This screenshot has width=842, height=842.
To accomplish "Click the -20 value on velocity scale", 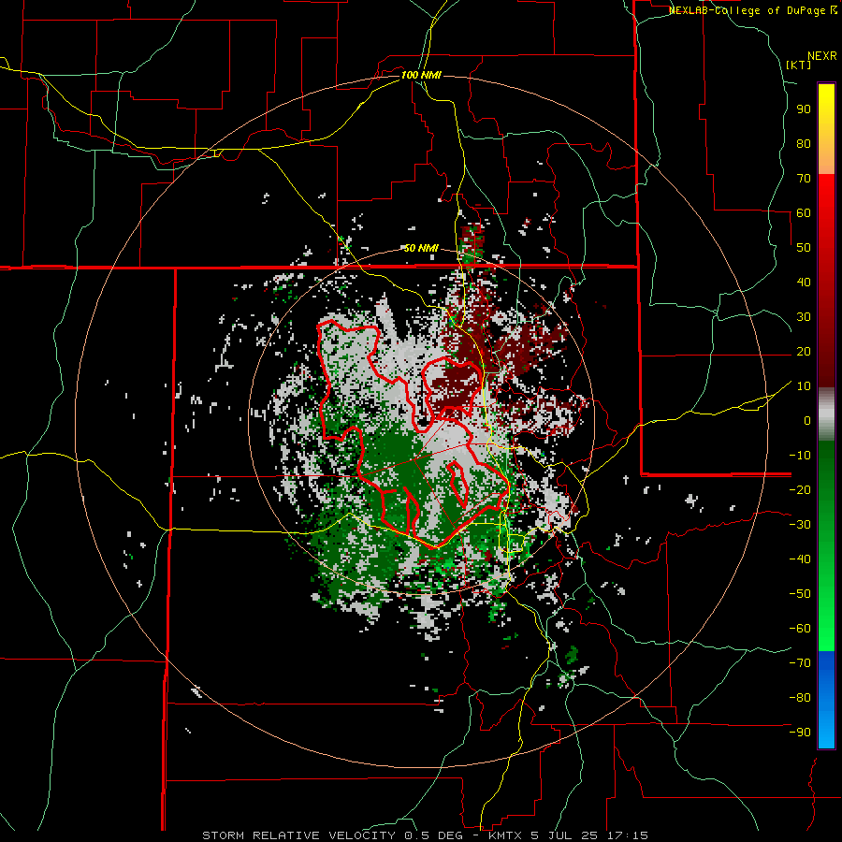I will pos(800,490).
